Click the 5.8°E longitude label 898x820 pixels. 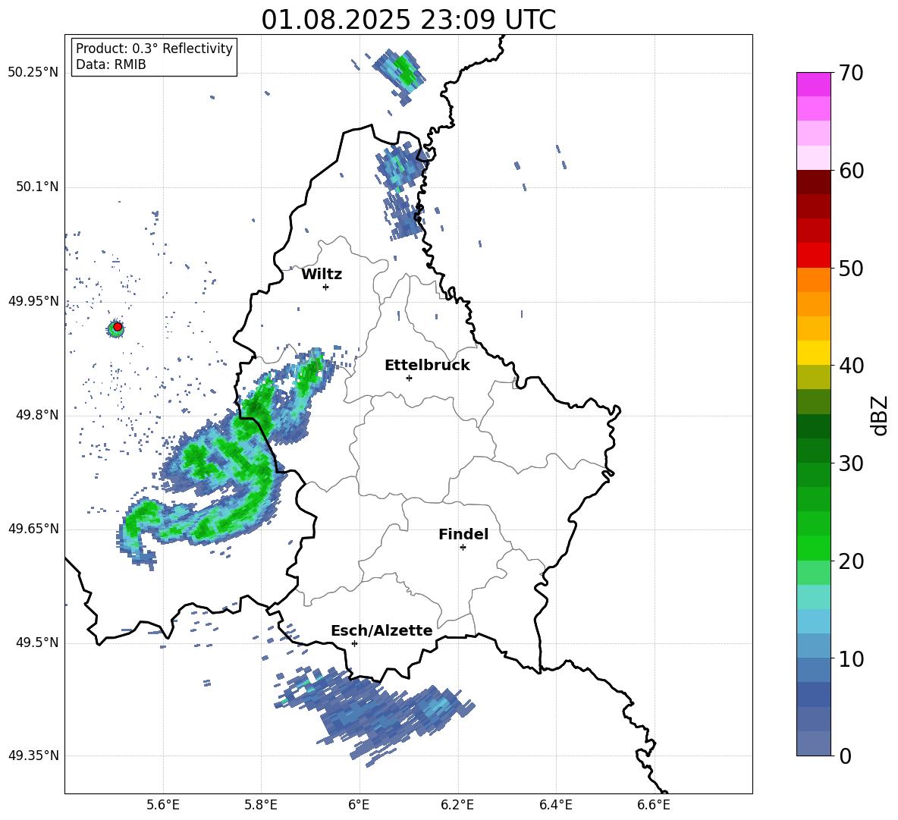pyautogui.click(x=261, y=805)
